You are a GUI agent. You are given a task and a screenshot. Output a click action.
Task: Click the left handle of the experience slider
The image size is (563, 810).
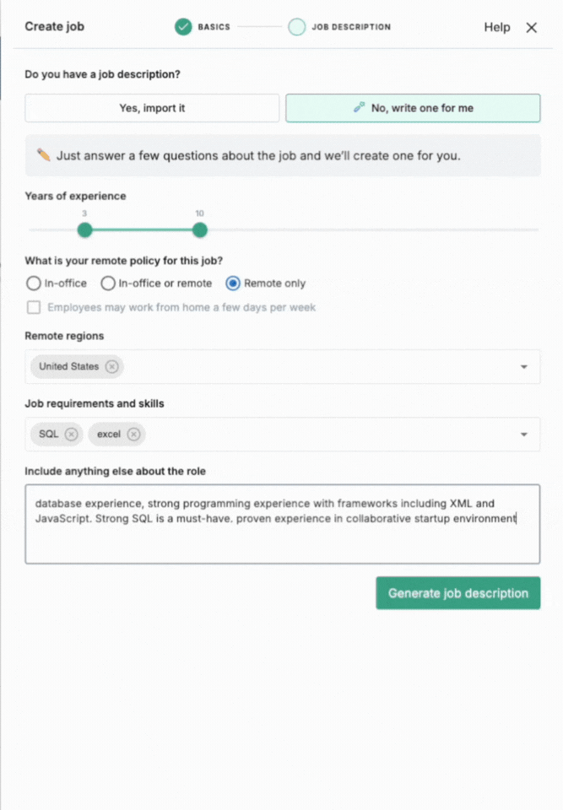pyautogui.click(x=84, y=229)
